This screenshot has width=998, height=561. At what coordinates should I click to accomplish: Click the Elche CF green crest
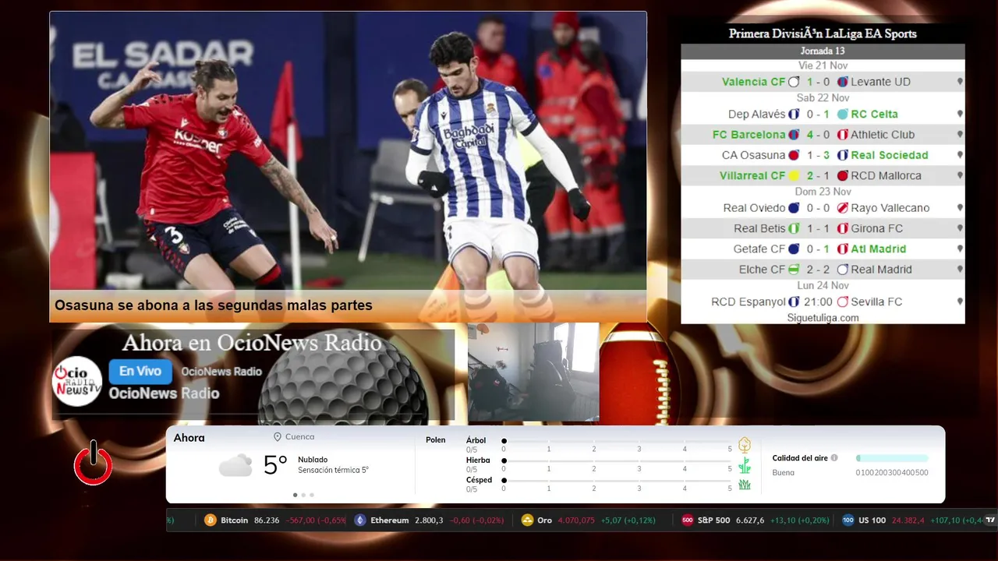(x=794, y=270)
